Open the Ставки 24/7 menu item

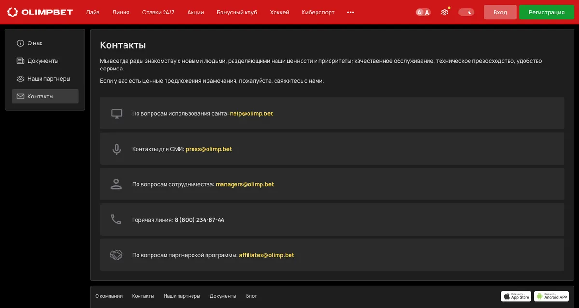[x=158, y=12]
